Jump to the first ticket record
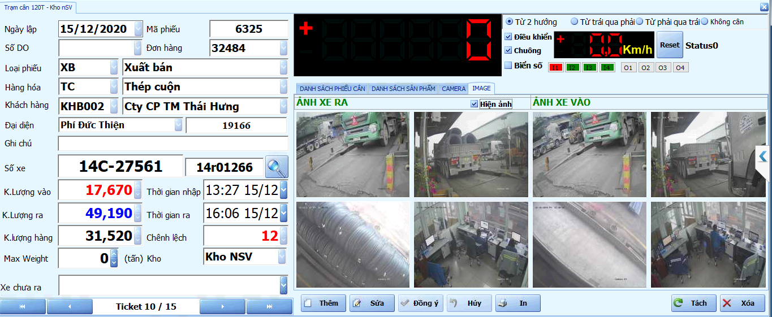 23,306
